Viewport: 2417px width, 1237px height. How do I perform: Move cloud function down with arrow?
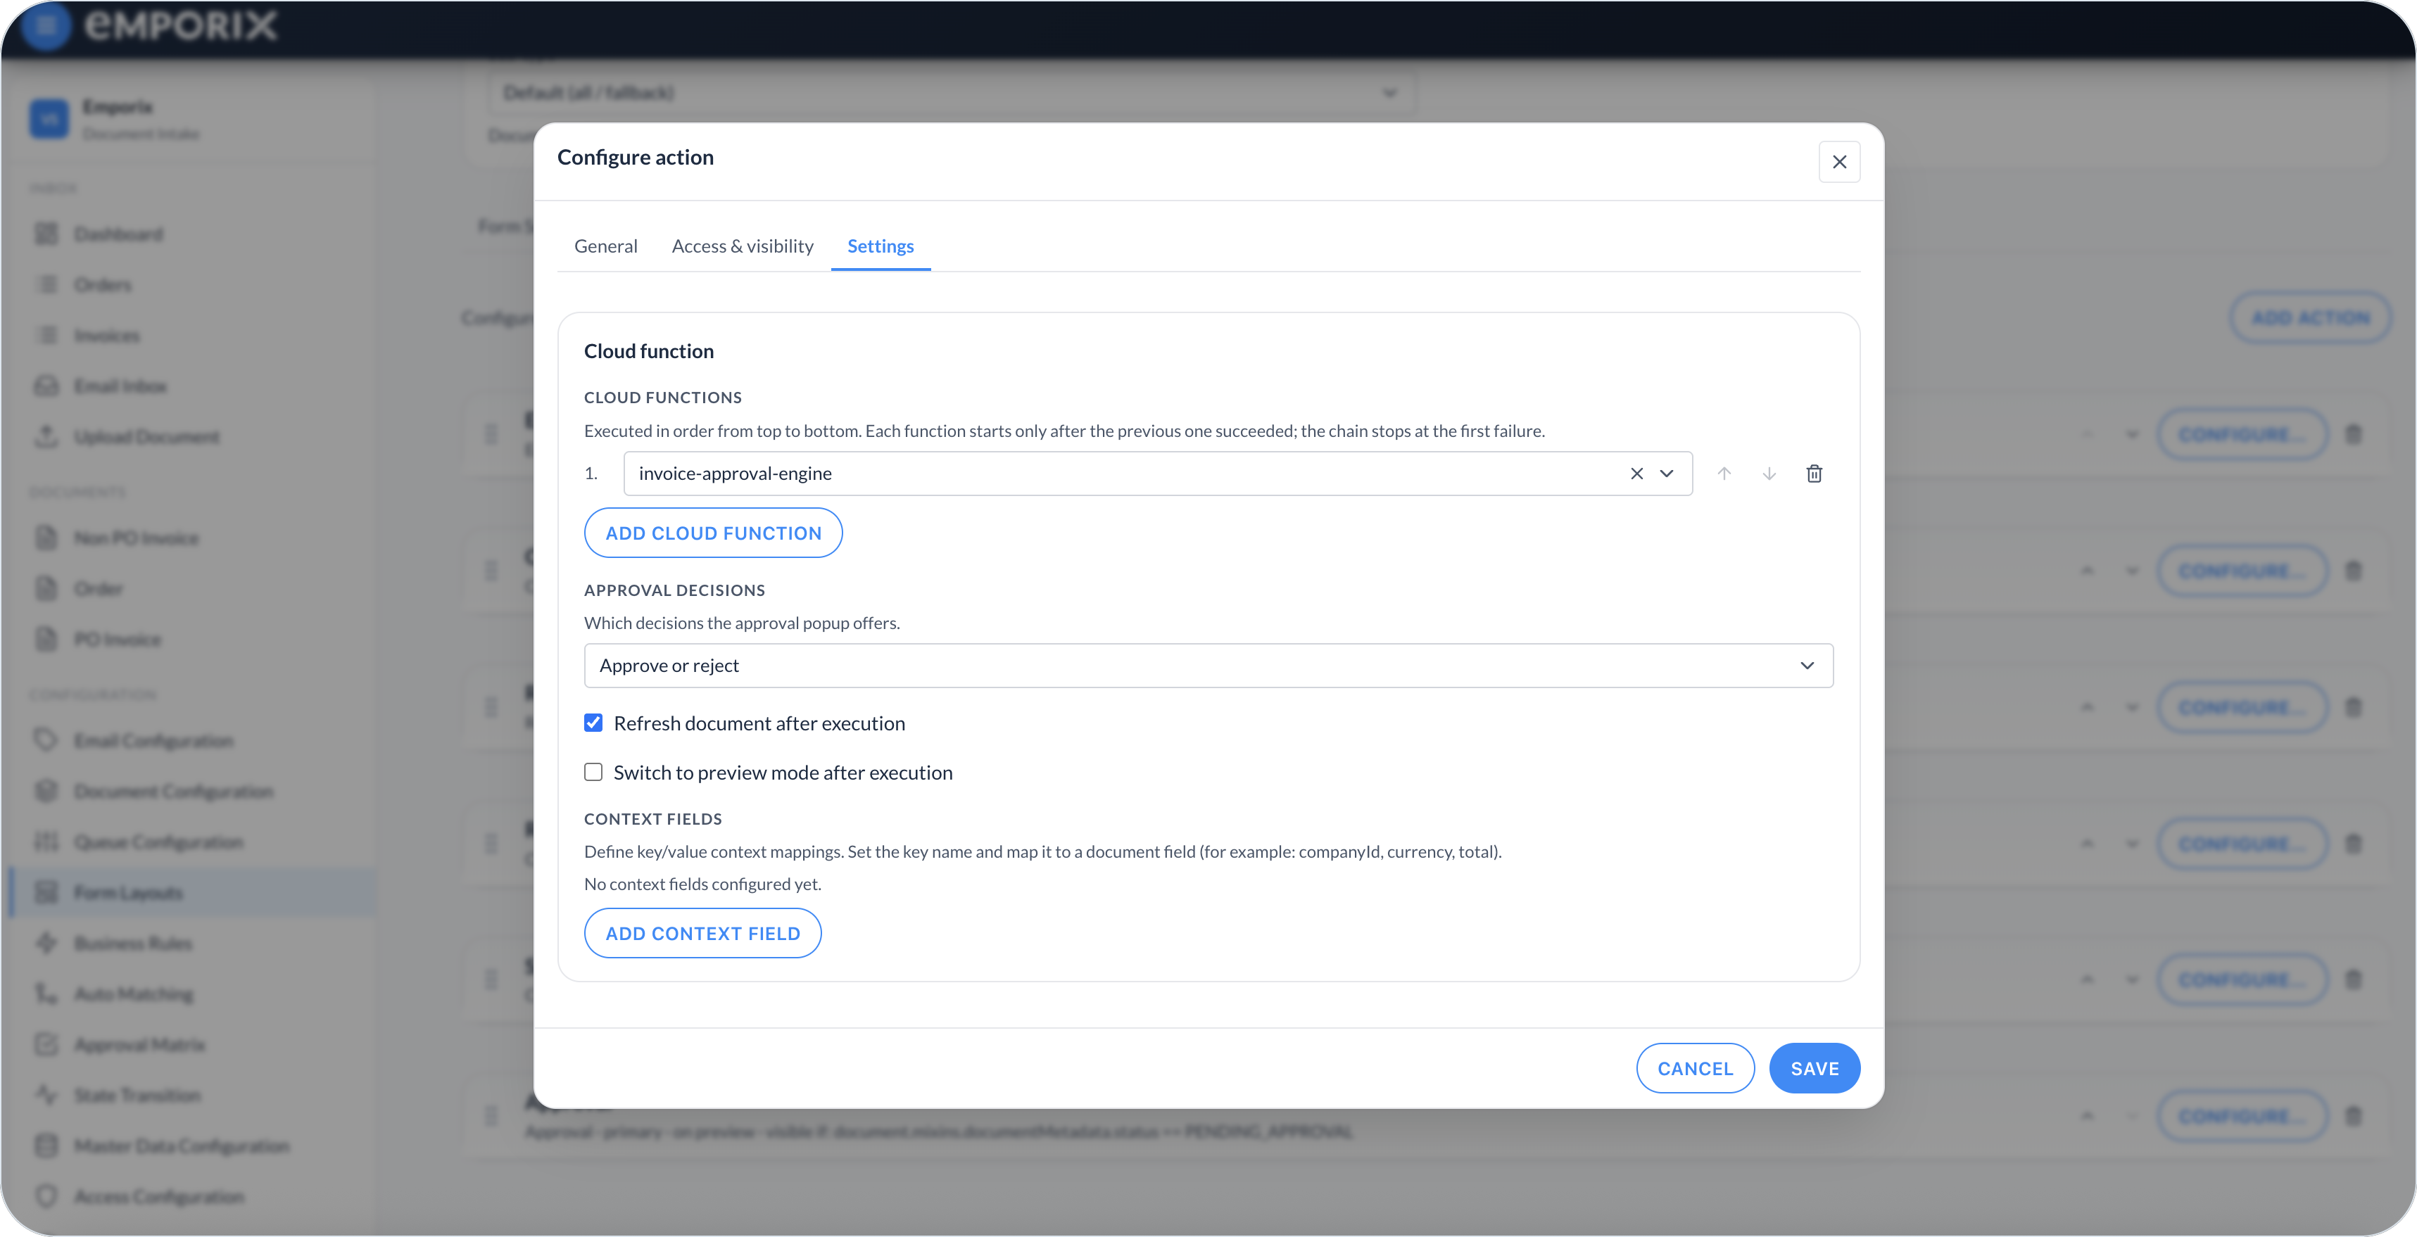(1769, 474)
